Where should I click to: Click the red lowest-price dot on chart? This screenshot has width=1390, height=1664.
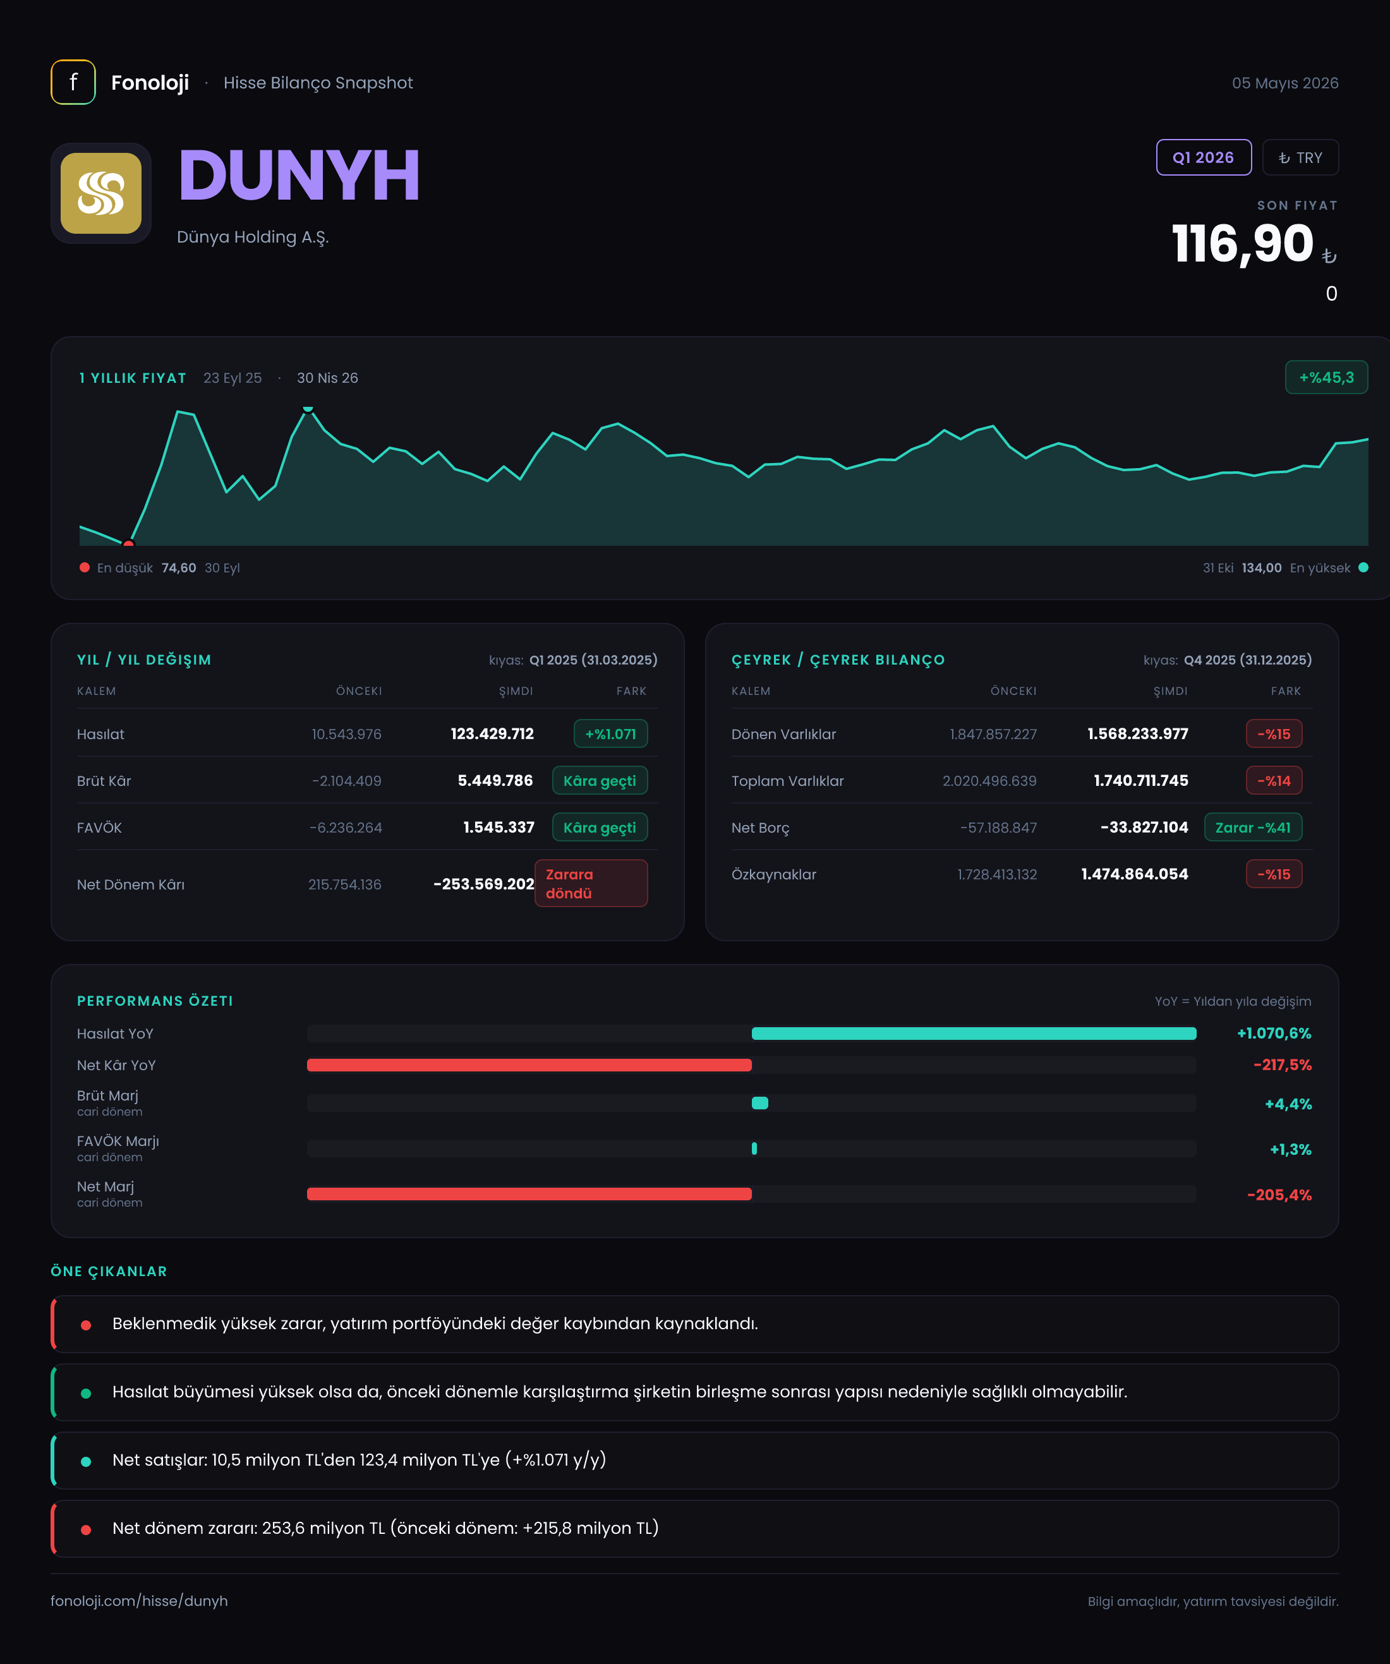[x=128, y=543]
